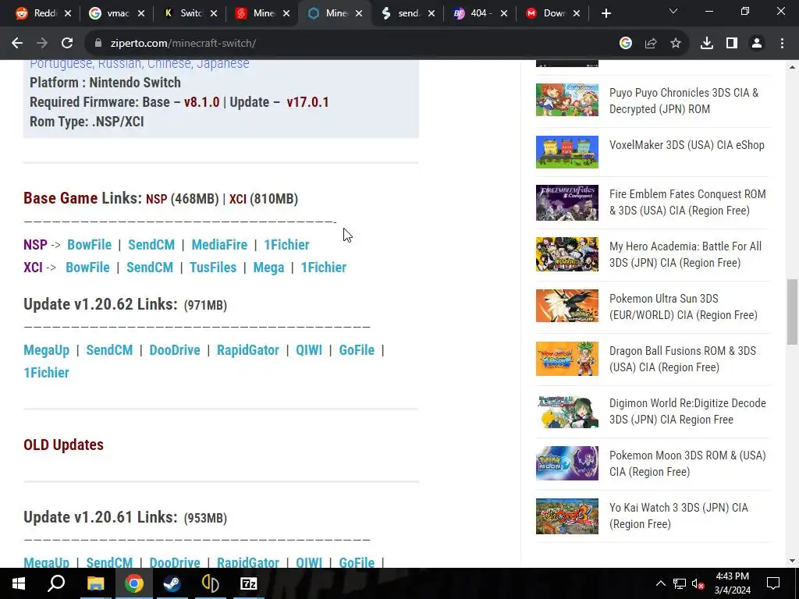799x599 pixels.
Task: Open the Chrome profile menu
Action: click(x=757, y=44)
